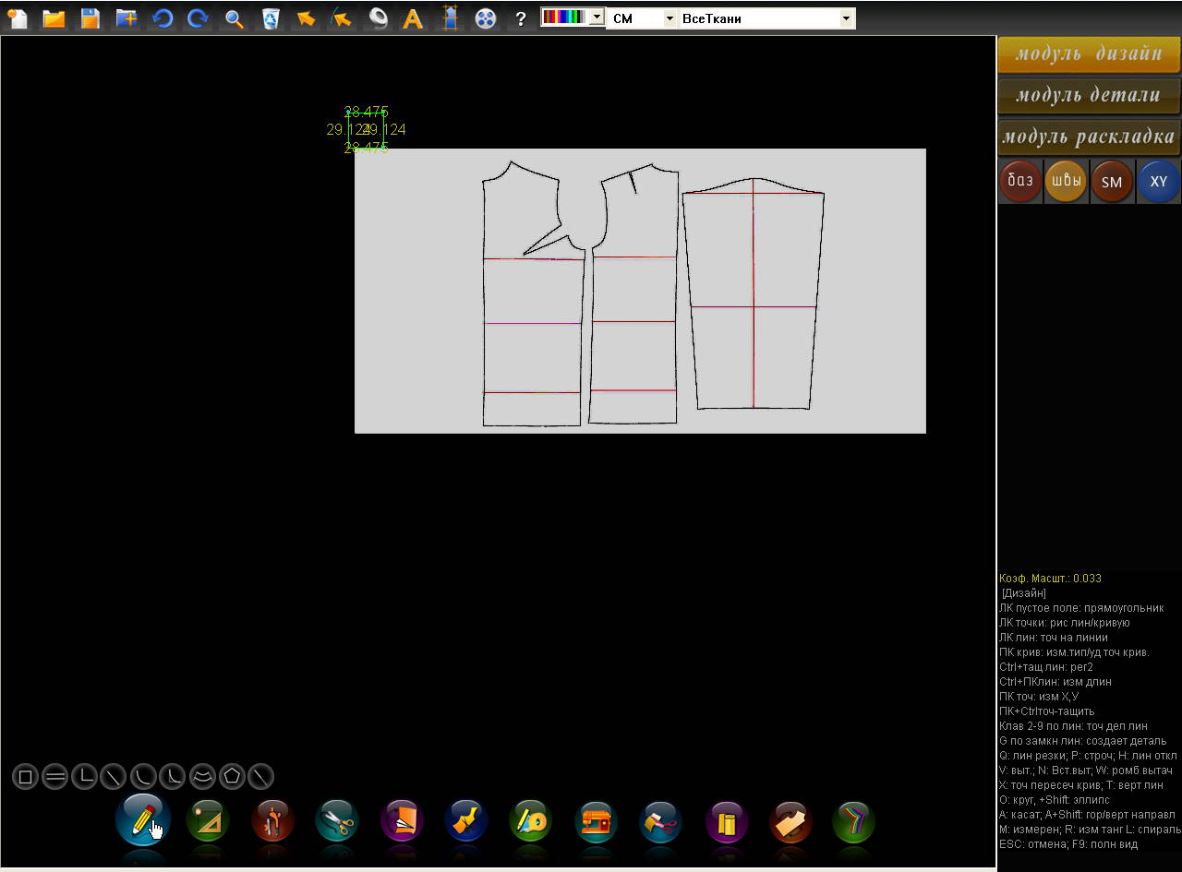The width and height of the screenshot is (1182, 872).
Task: Toggle the blue XY coordinates button
Action: tap(1158, 182)
